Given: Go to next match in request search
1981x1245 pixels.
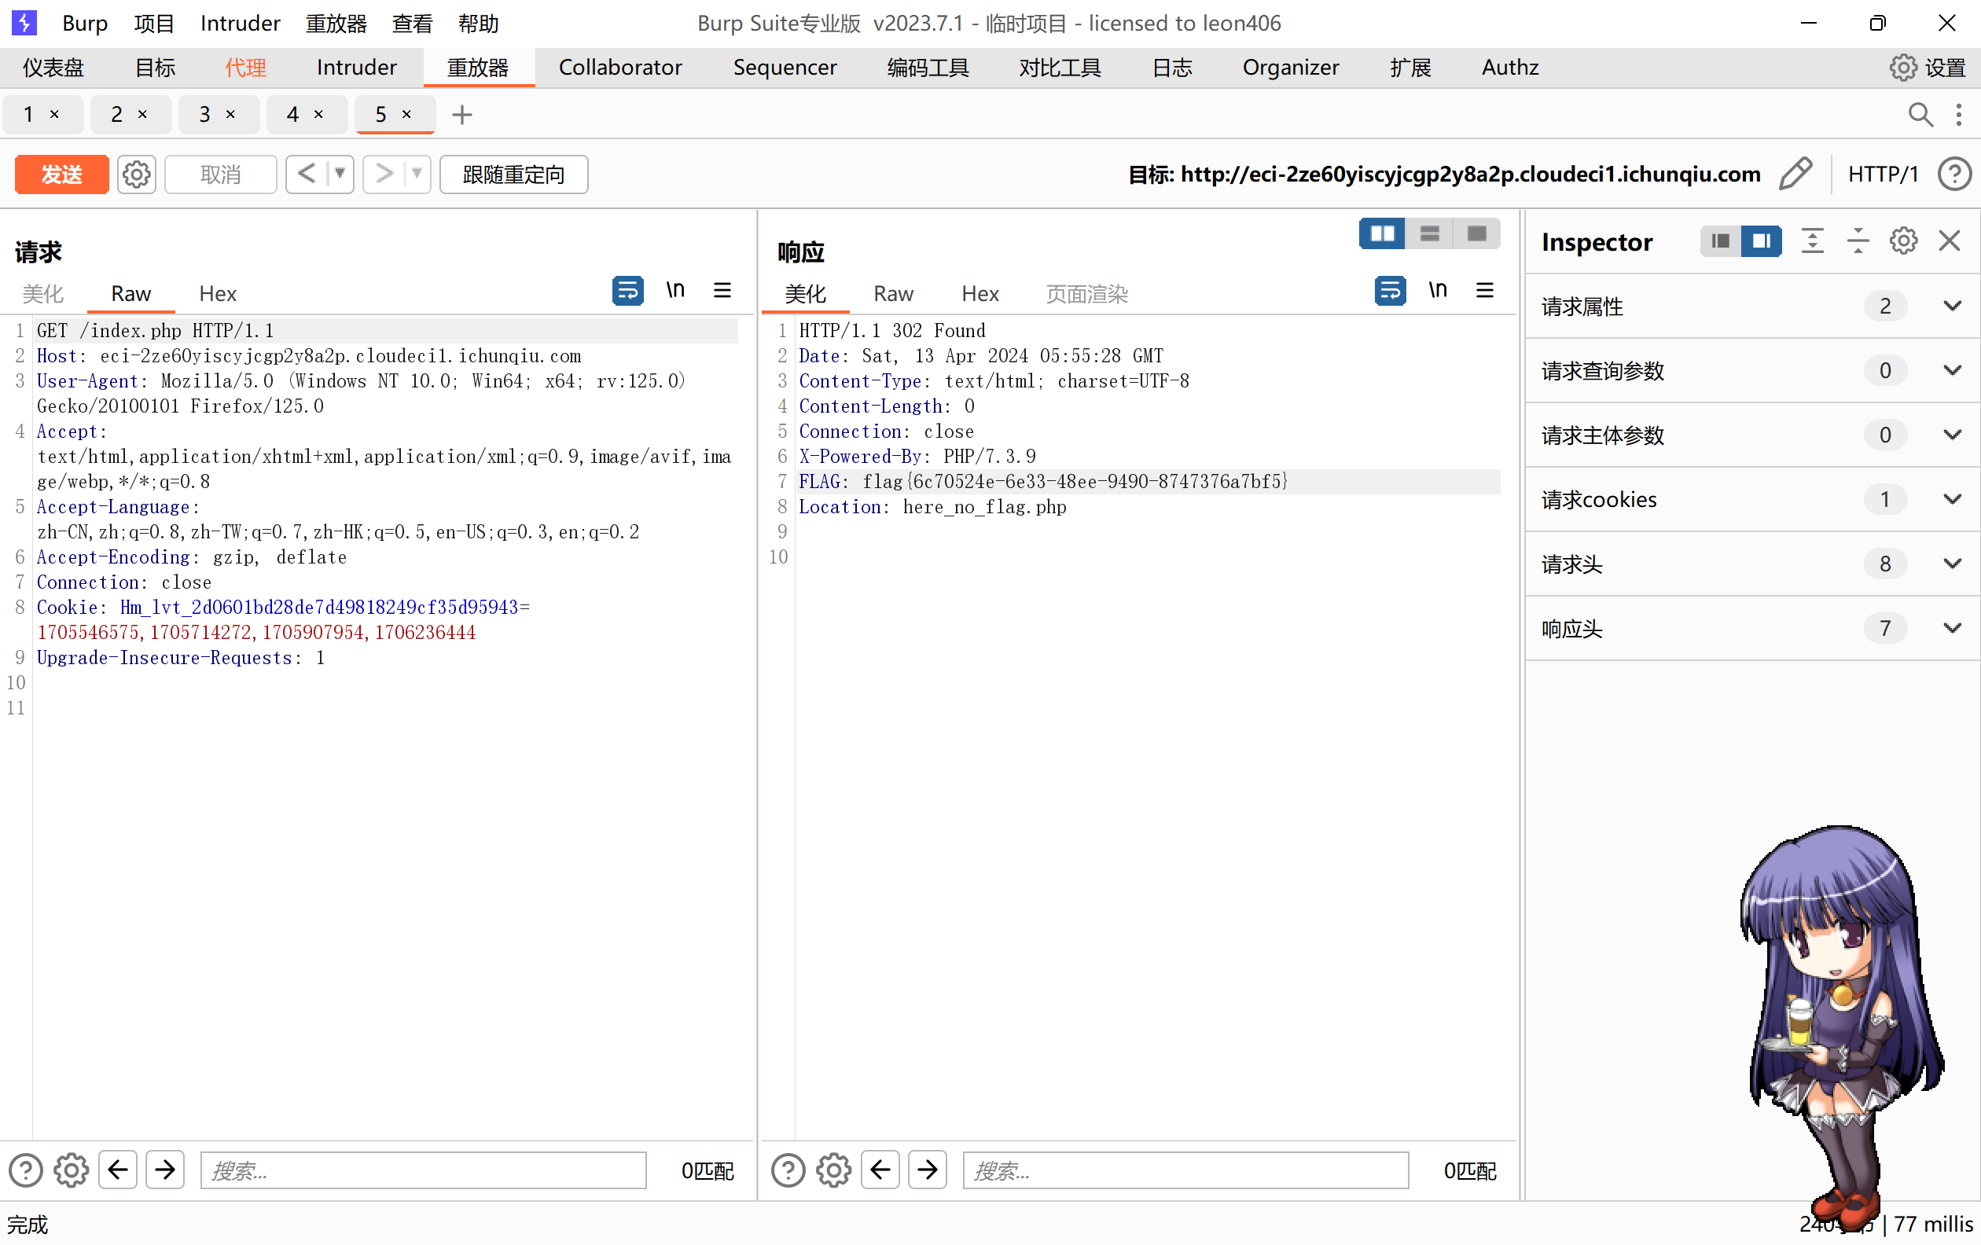Looking at the screenshot, I should point(165,1170).
